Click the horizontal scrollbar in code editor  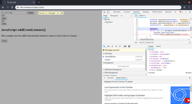pyautogui.click(x=147, y=39)
